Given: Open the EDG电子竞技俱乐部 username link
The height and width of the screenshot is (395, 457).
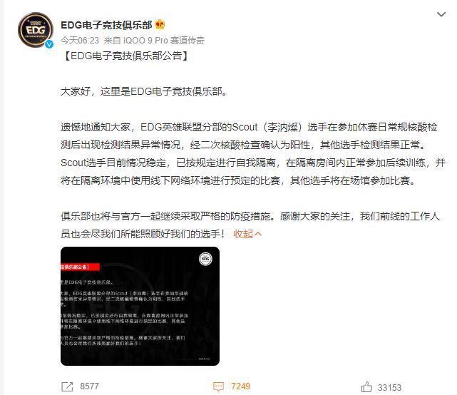Looking at the screenshot, I should (106, 25).
